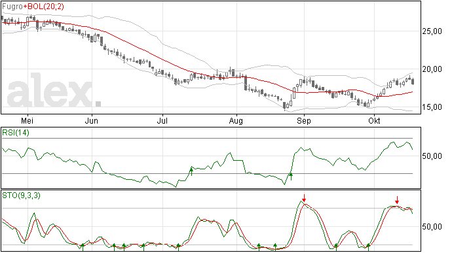Click the red down arrow in October on the STO chart
The width and height of the screenshot is (452, 253).
397,200
